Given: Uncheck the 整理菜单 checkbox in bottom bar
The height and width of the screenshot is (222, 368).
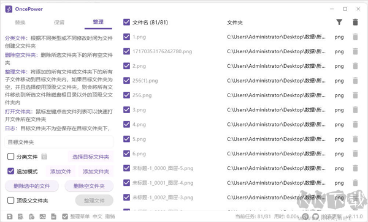Looking at the screenshot, I should pos(65,216).
